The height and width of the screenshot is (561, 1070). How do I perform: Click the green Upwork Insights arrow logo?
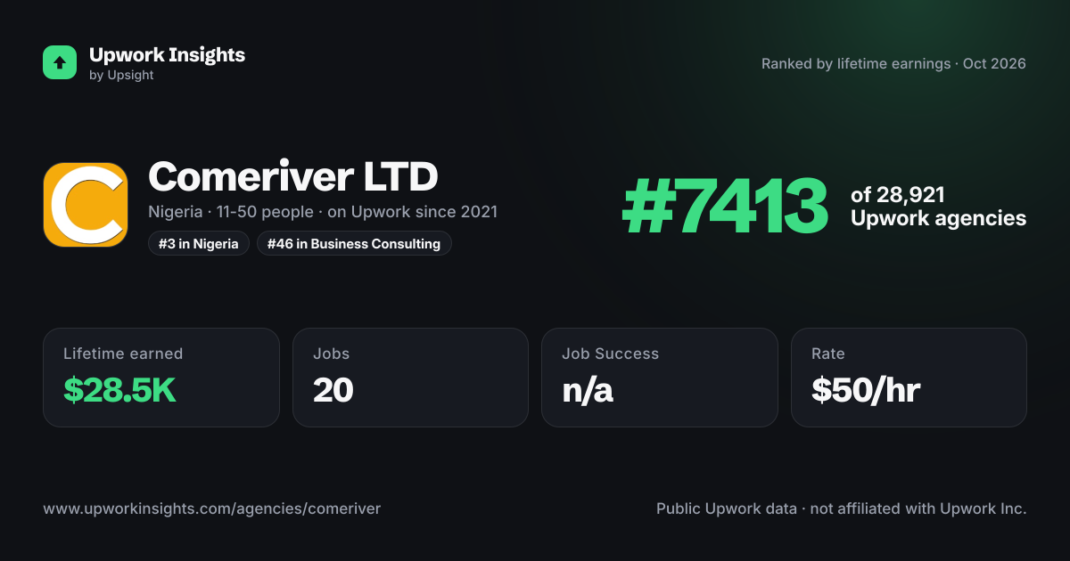60,62
